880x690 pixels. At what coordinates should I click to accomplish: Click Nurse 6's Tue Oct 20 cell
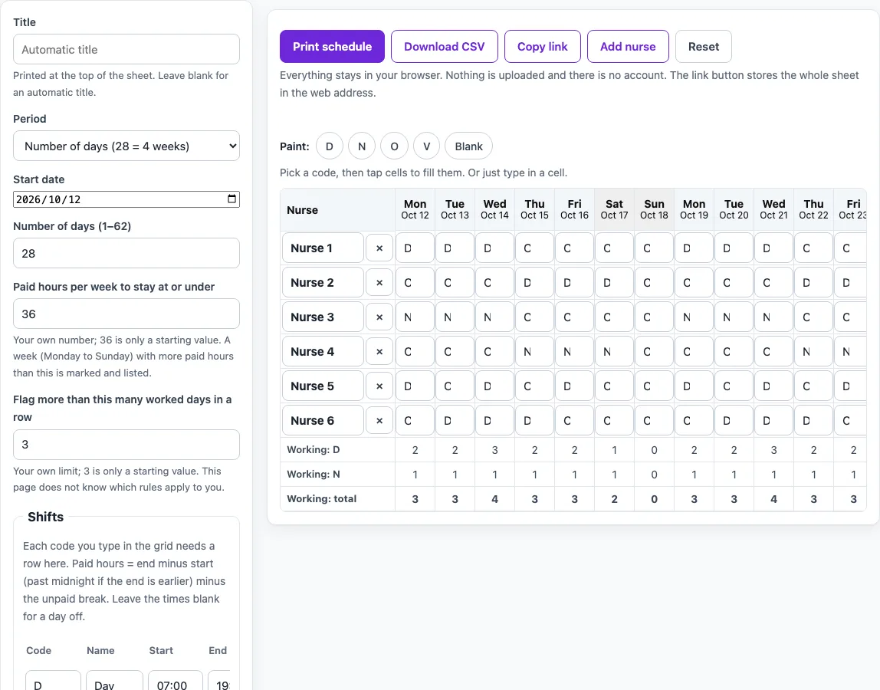coord(734,420)
